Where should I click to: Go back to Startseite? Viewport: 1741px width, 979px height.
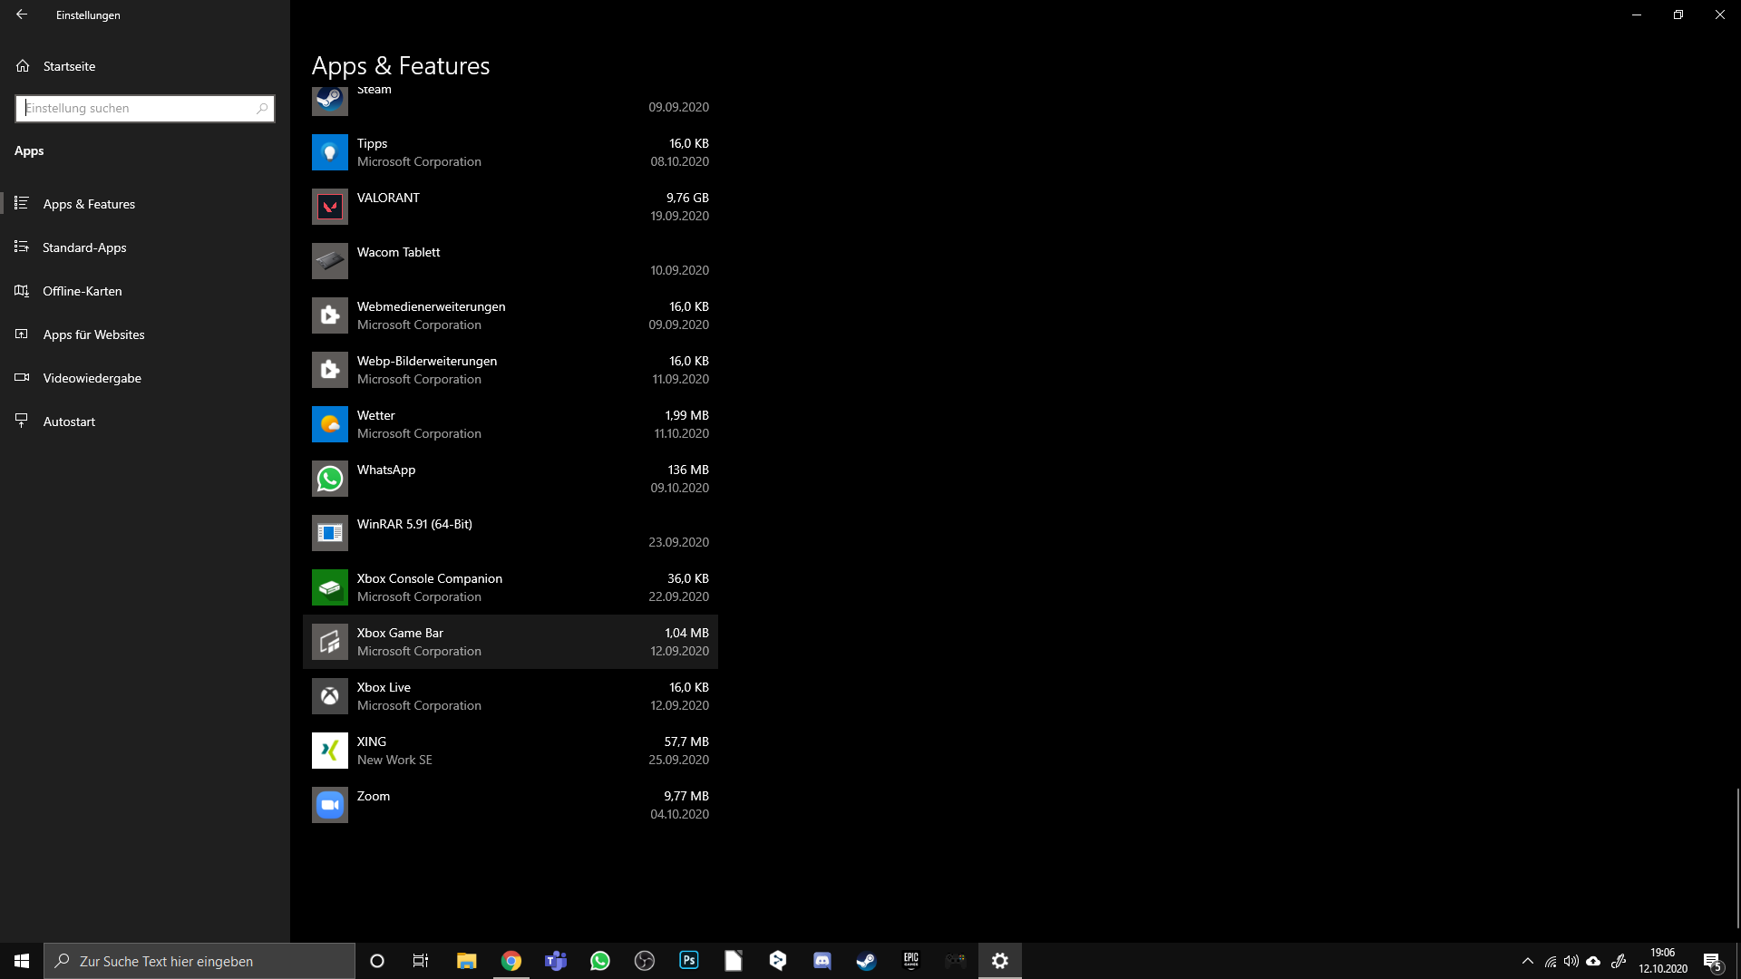[x=69, y=66]
